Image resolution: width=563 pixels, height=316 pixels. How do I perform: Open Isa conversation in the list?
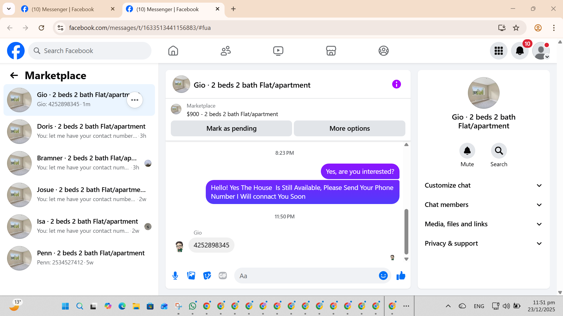[79, 227]
